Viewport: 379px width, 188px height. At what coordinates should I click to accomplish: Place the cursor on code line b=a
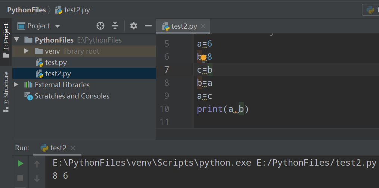(205, 83)
